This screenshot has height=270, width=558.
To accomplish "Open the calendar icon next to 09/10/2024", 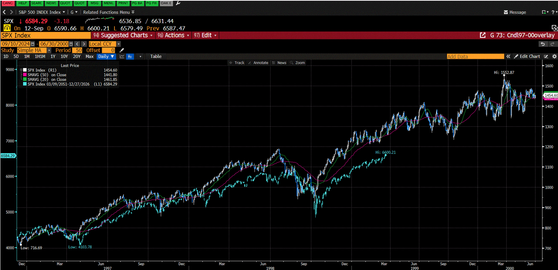I will coord(32,44).
